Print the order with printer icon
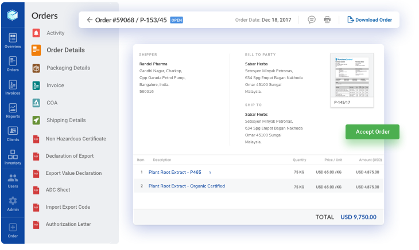The width and height of the screenshot is (419, 250). point(327,19)
